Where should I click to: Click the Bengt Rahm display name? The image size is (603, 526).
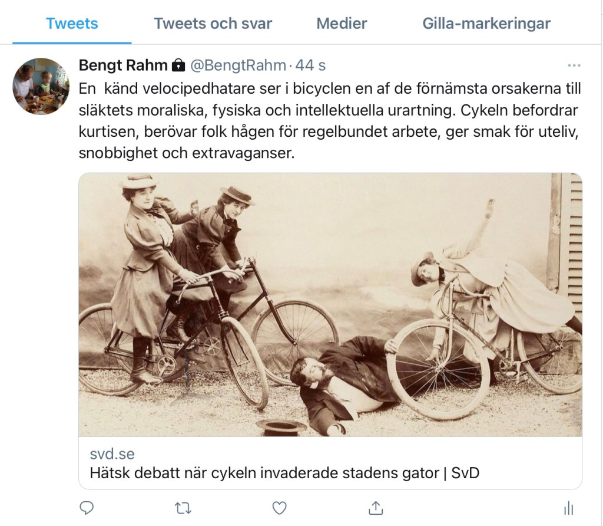point(123,65)
